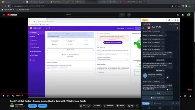Viewport: 195px width, 110px height.
Task: Click the browser address bar URL
Action: click(29, 6)
